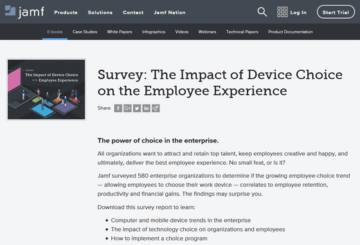Click the app grid icon beside Log In

point(282,12)
